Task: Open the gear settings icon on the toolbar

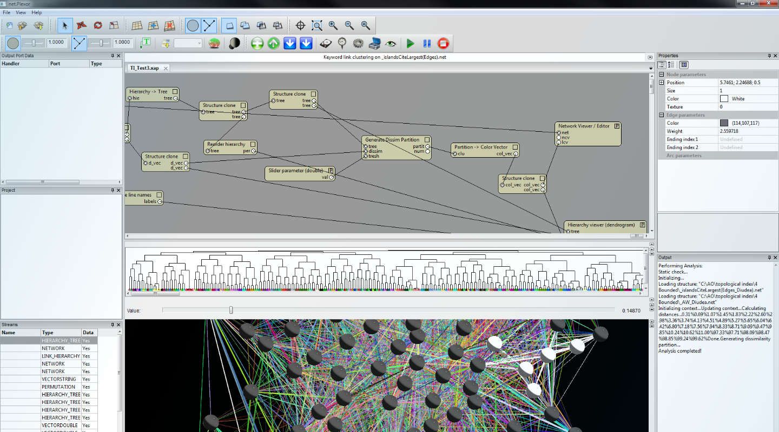Action: point(358,43)
